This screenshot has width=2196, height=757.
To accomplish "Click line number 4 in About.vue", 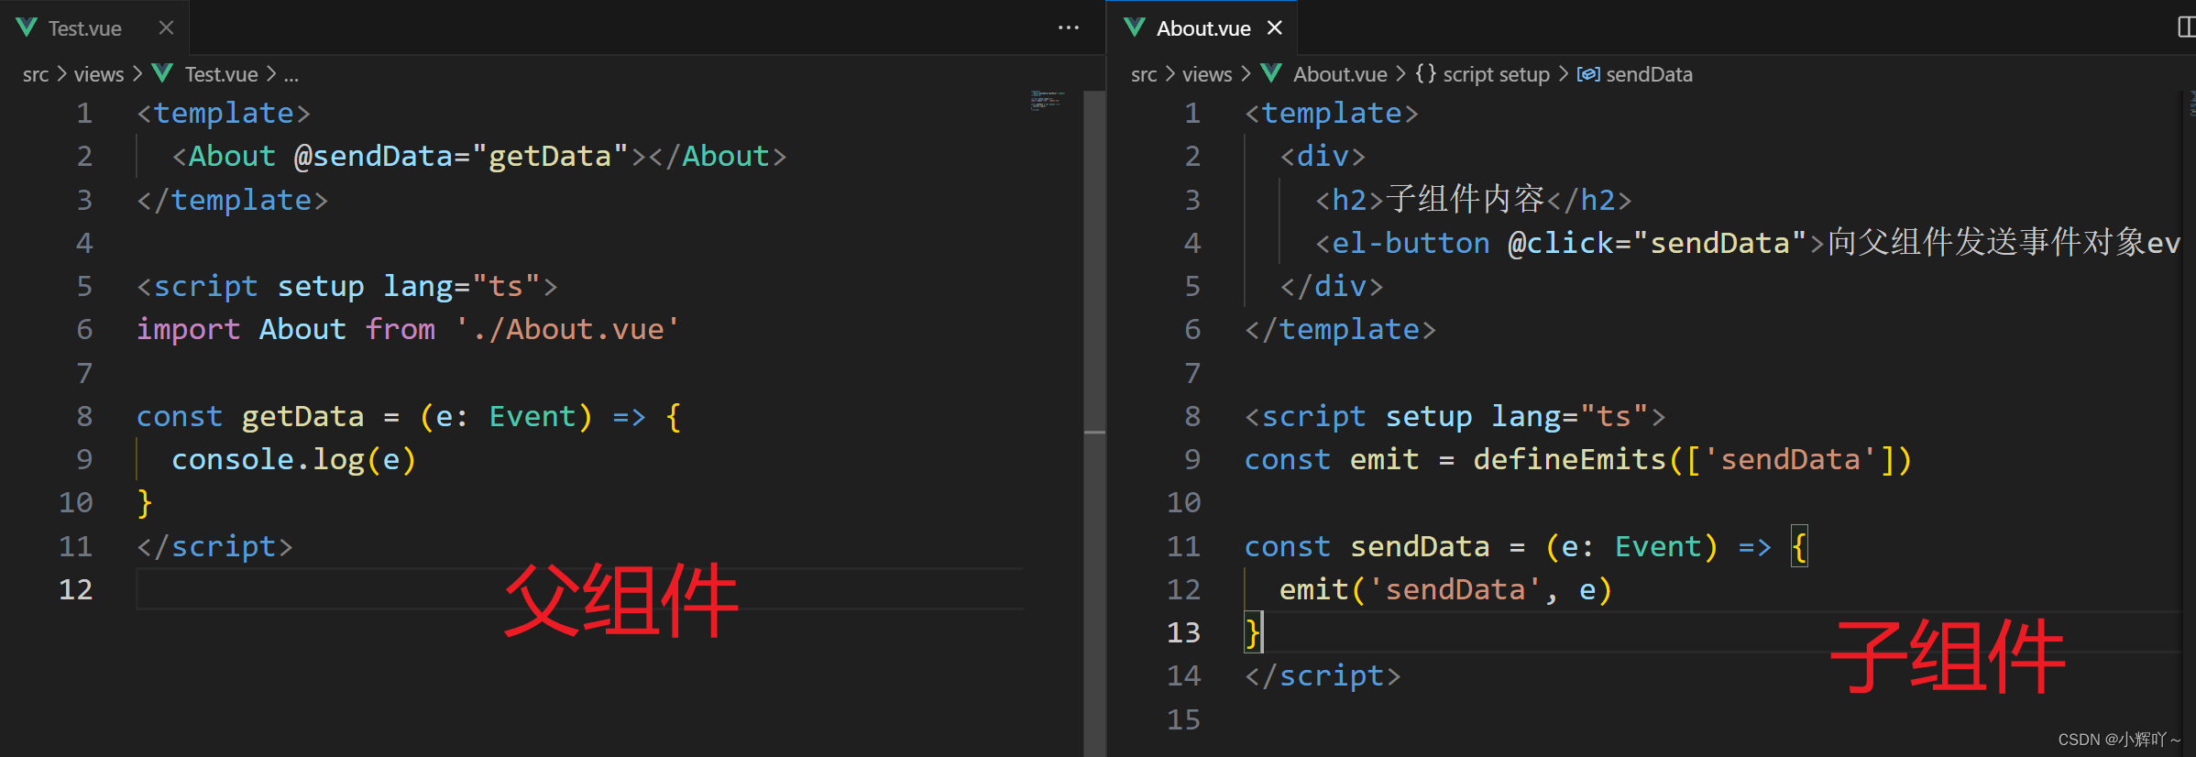I will pyautogui.click(x=1191, y=243).
